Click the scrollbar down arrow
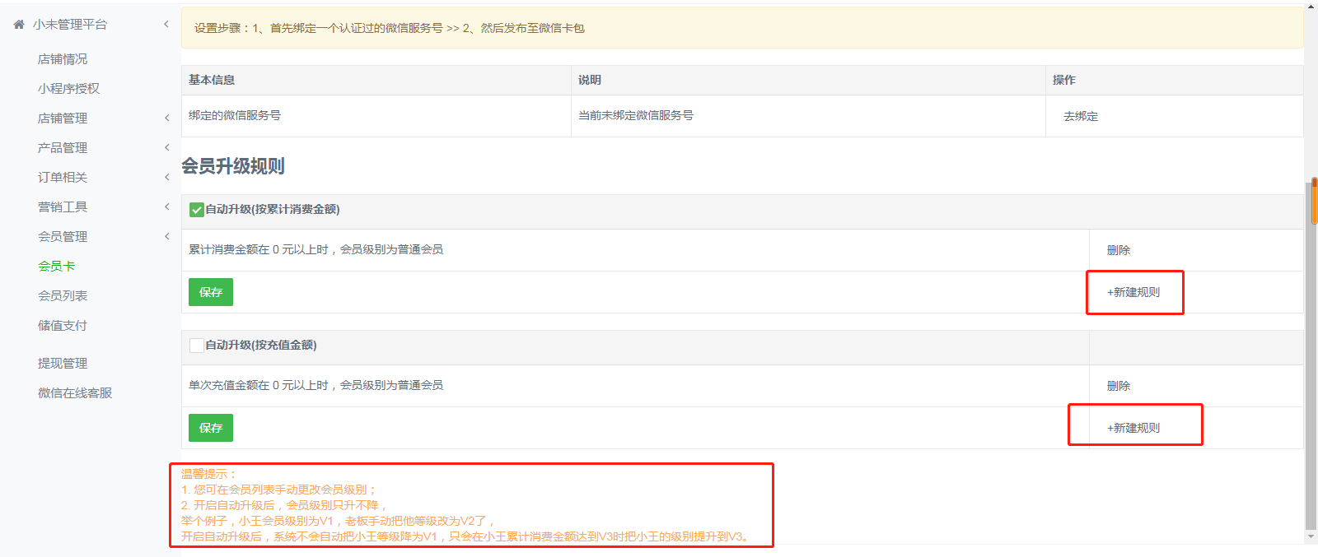 point(1311,538)
